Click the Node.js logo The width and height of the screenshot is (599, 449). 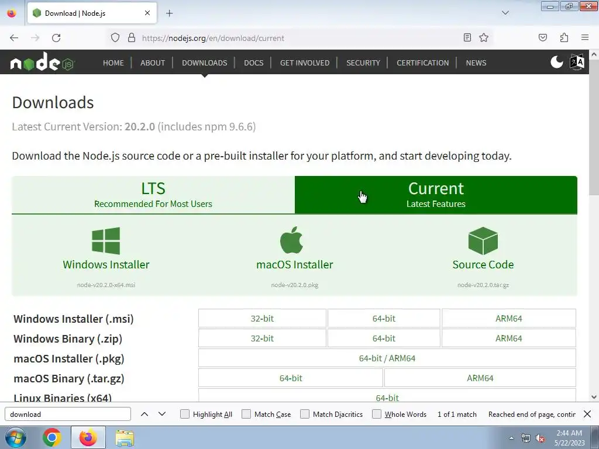[42, 62]
